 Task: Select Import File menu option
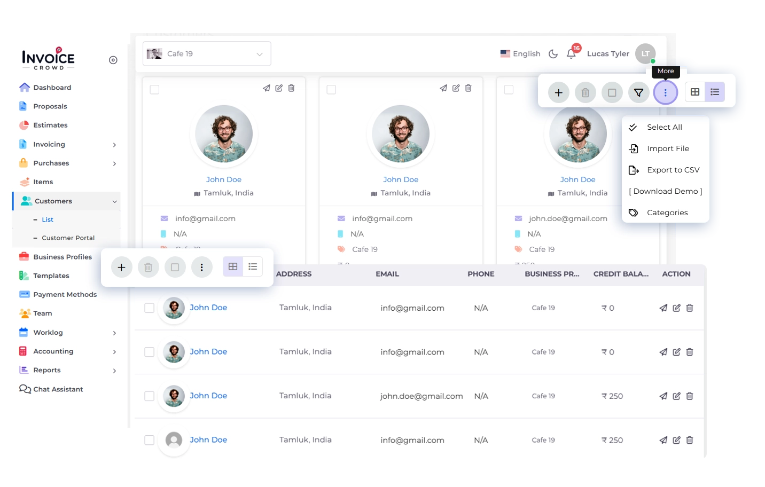click(668, 148)
